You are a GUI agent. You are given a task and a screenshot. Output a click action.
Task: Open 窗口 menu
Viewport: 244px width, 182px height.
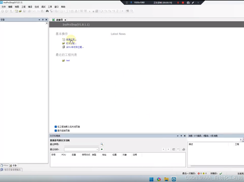coord(56,7)
